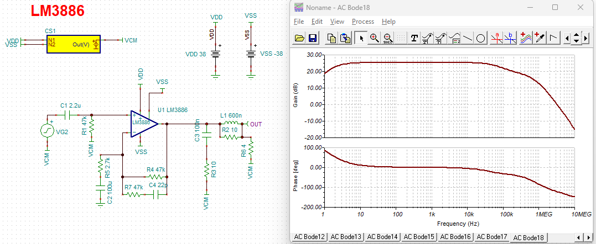Viewport: 596px width, 244px height.
Task: Select the 'R7 47k' resistor label
Action: (134, 187)
